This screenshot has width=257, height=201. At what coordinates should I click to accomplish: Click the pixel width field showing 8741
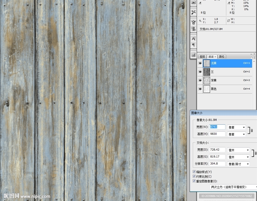coord(217,127)
